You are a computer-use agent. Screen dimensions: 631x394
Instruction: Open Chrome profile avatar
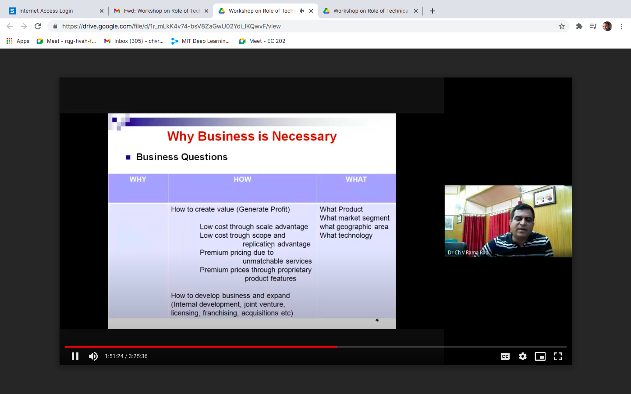(607, 26)
